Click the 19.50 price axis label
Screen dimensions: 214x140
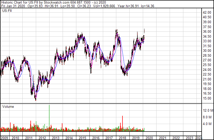click(x=207, y=84)
